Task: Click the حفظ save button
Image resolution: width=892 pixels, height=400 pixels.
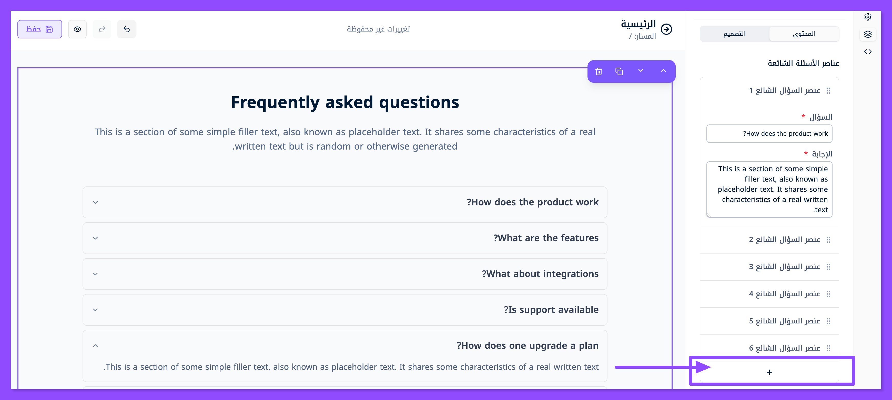Action: 39,29
